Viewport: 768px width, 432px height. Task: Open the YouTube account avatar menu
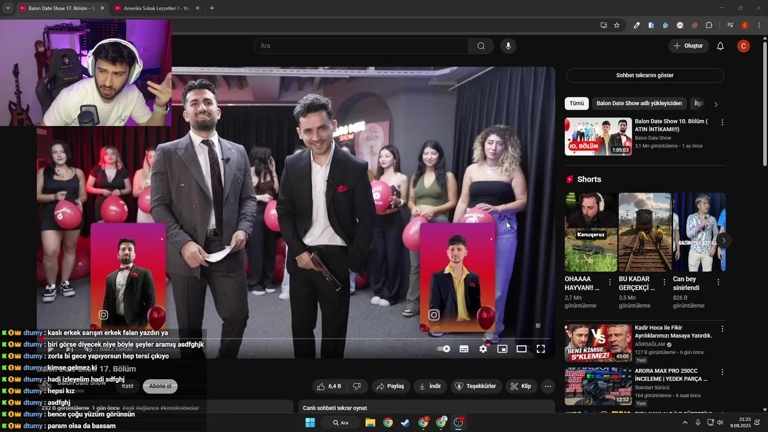743,46
